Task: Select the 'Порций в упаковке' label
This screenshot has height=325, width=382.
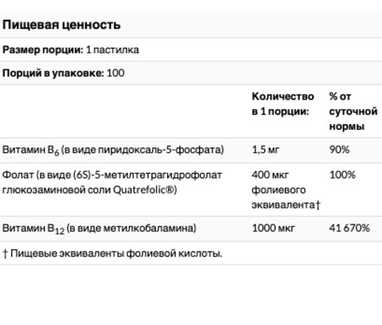Action: [53, 73]
